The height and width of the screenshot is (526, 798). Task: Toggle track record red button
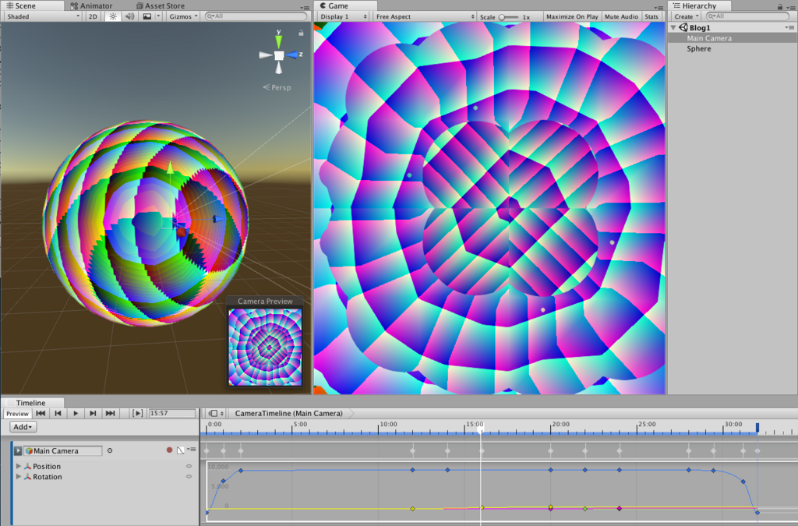(169, 450)
